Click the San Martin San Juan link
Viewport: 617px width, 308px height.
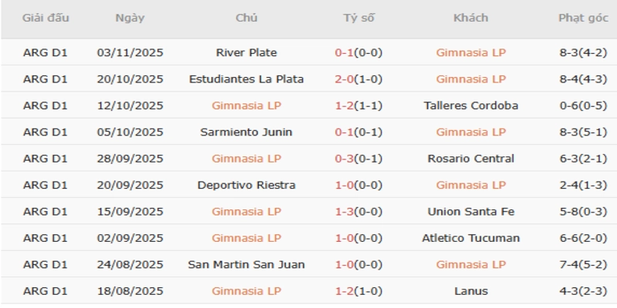[246, 265]
